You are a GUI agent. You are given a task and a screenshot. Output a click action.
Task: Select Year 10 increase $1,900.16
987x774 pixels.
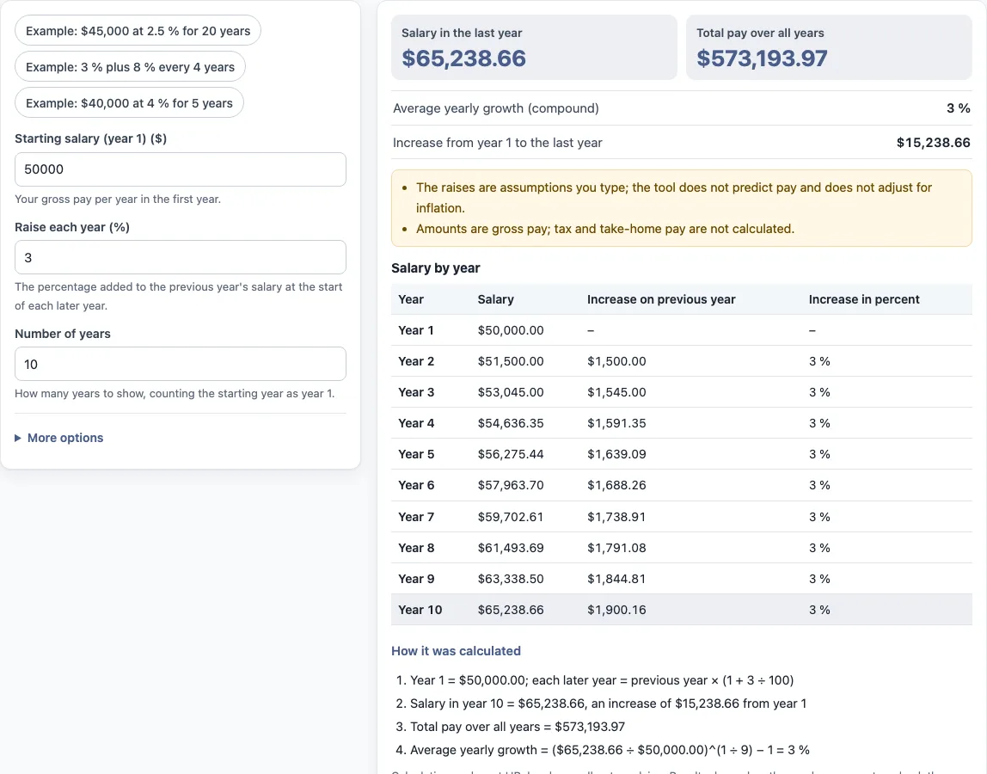coord(616,610)
